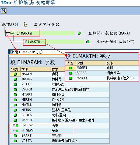Select the PSTAT field name cell
The width and height of the screenshot is (140, 145).
click(36, 84)
